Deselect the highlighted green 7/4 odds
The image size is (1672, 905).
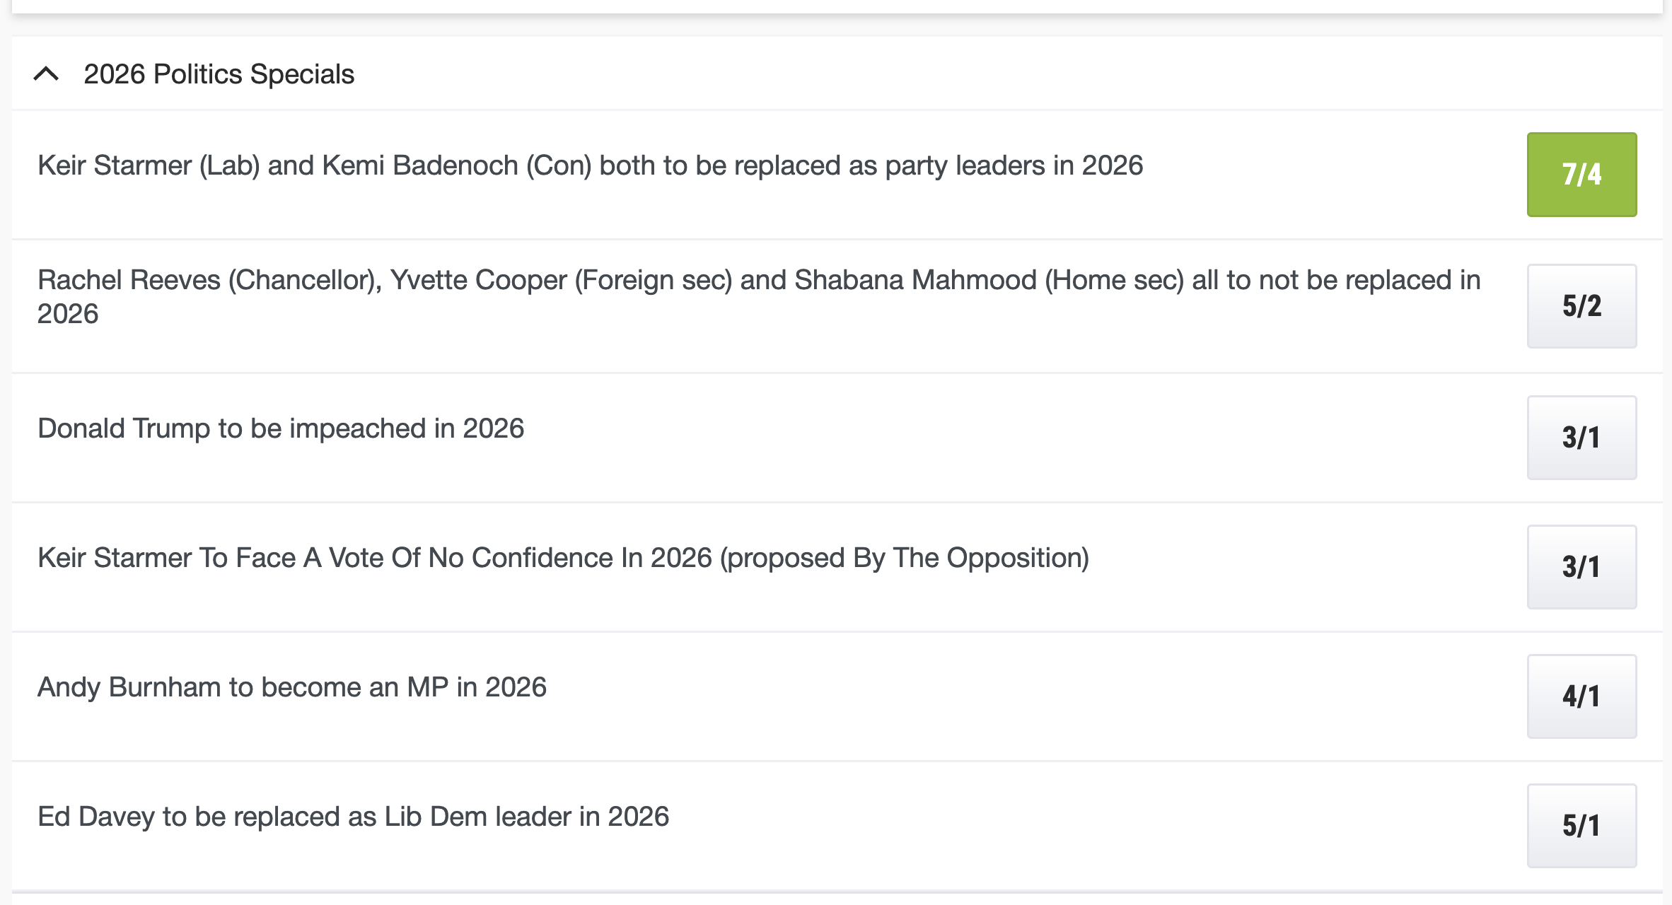tap(1581, 175)
